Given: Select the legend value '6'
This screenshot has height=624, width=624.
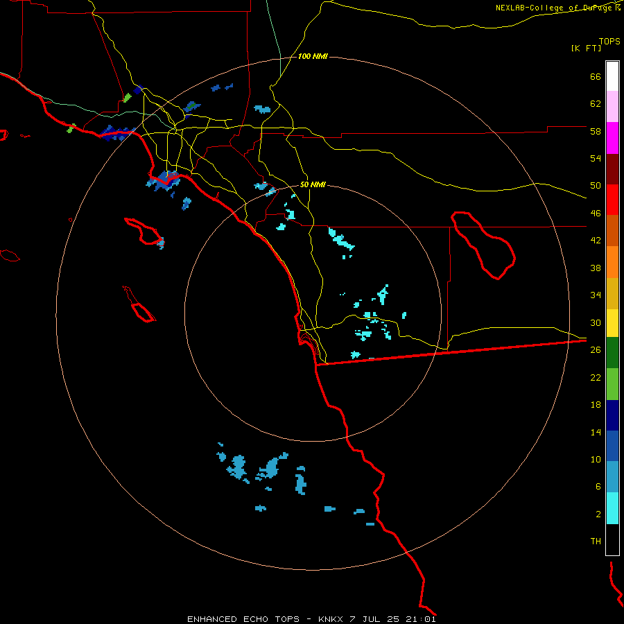Looking at the screenshot, I should (598, 487).
